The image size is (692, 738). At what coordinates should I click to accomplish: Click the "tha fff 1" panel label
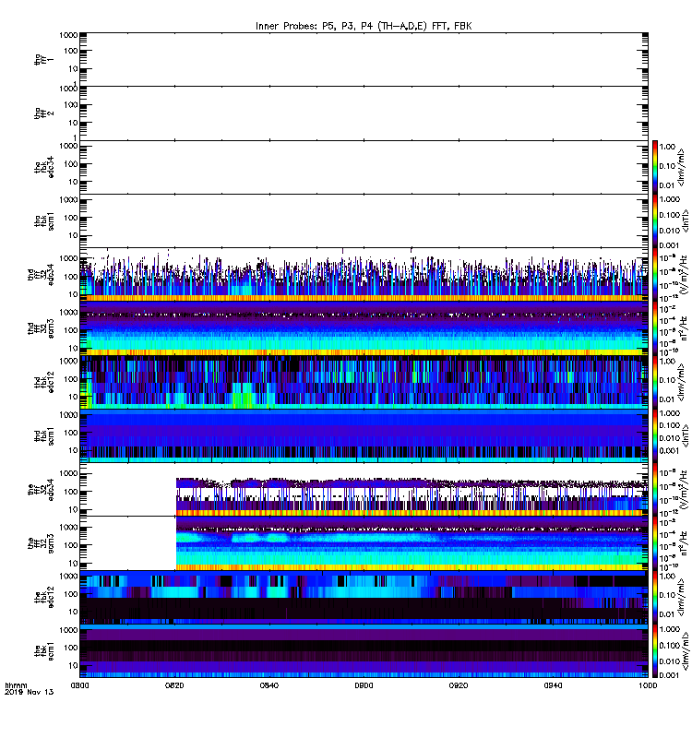[43, 60]
